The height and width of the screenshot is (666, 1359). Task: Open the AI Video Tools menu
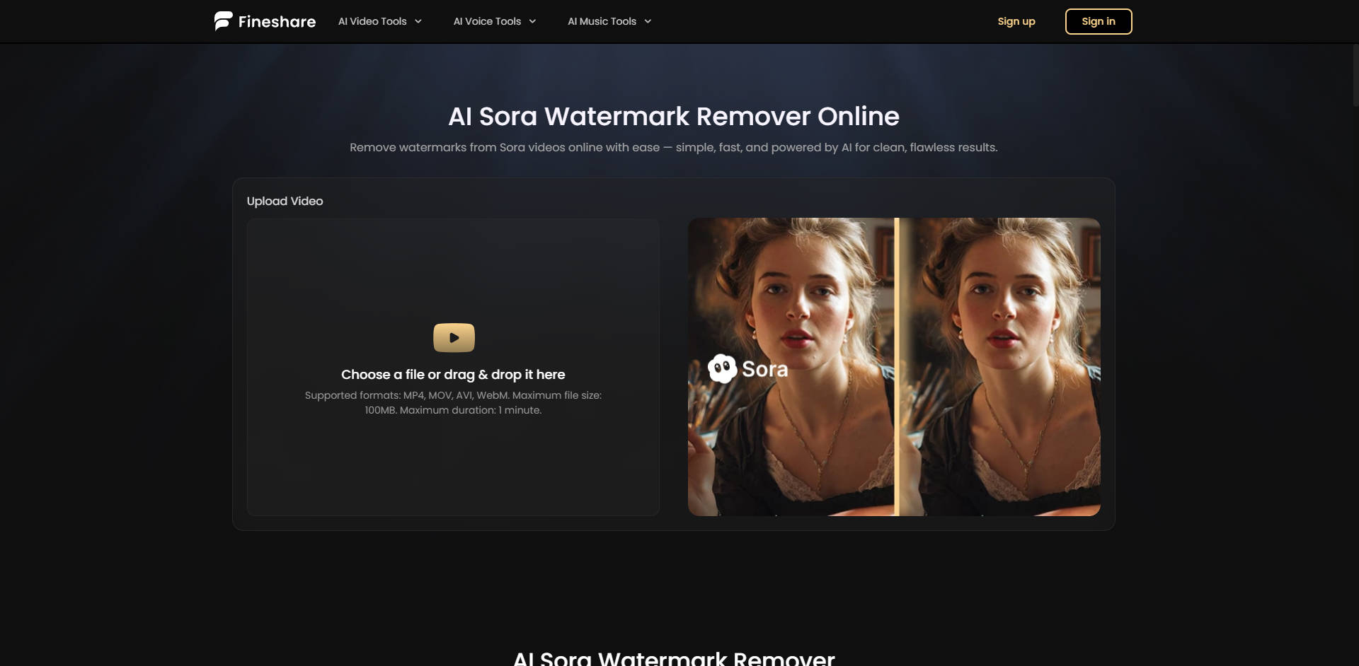(373, 21)
